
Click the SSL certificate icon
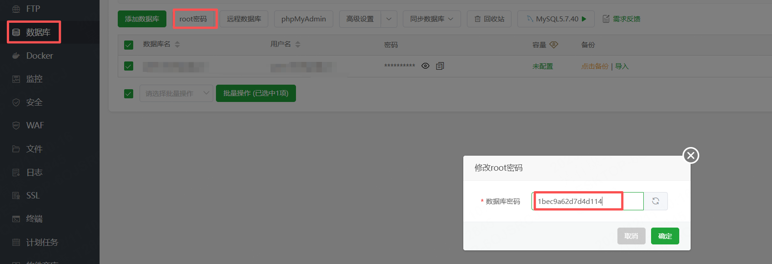[16, 195]
